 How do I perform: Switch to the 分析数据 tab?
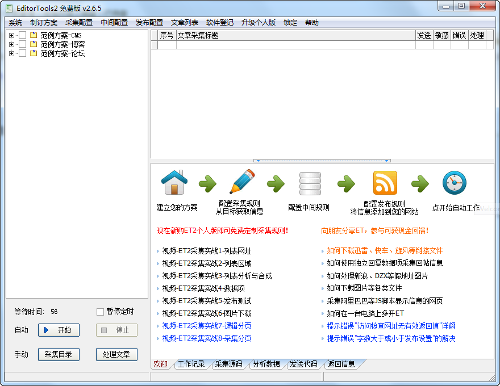tap(266, 364)
